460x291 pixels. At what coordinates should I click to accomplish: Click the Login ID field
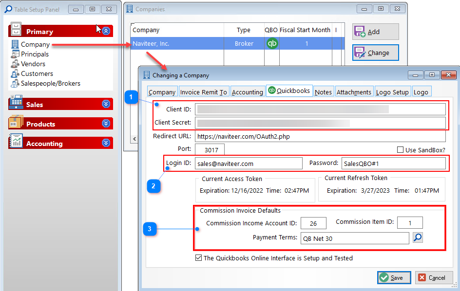click(249, 164)
